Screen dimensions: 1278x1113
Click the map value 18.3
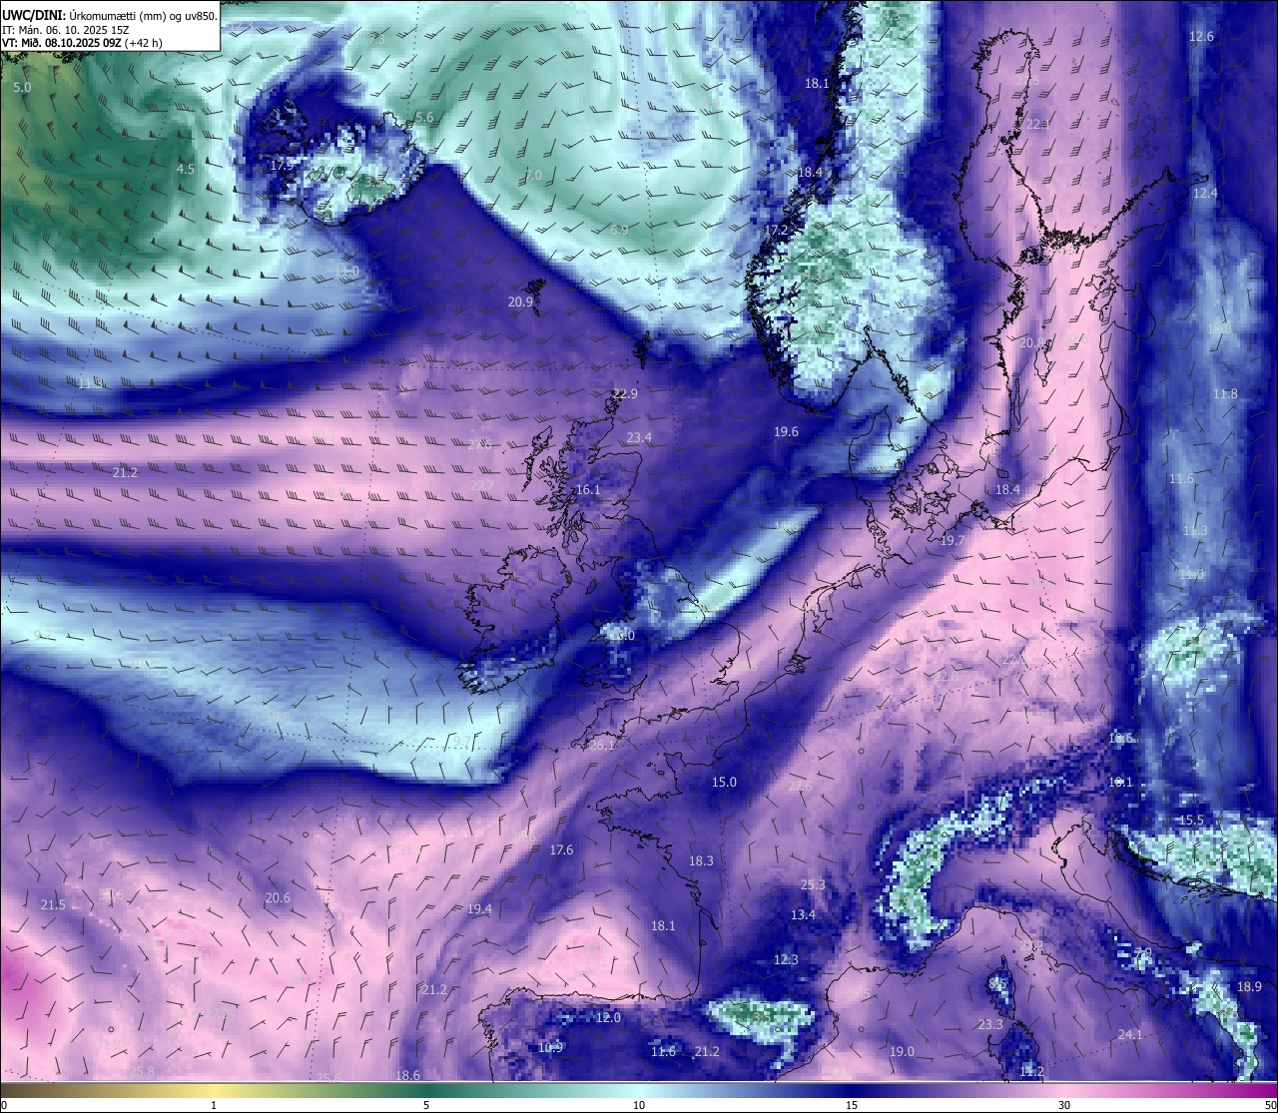701,861
